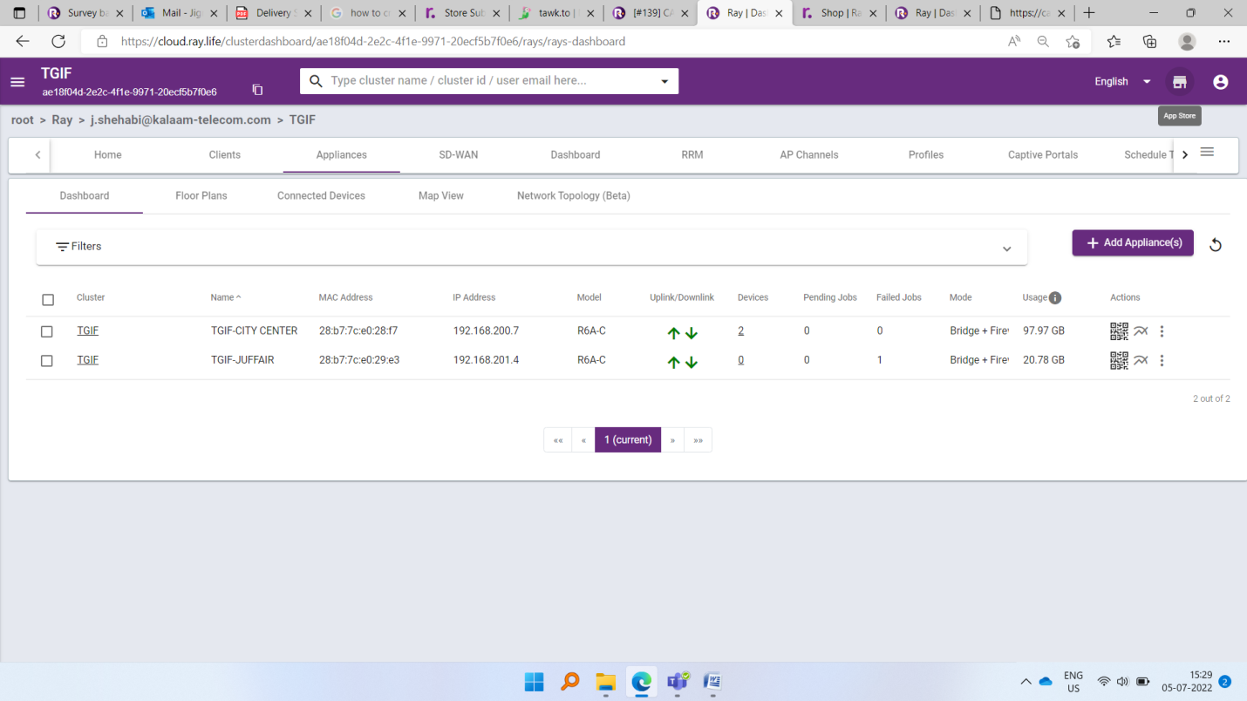Select all appliances with the header checkbox

[48, 300]
